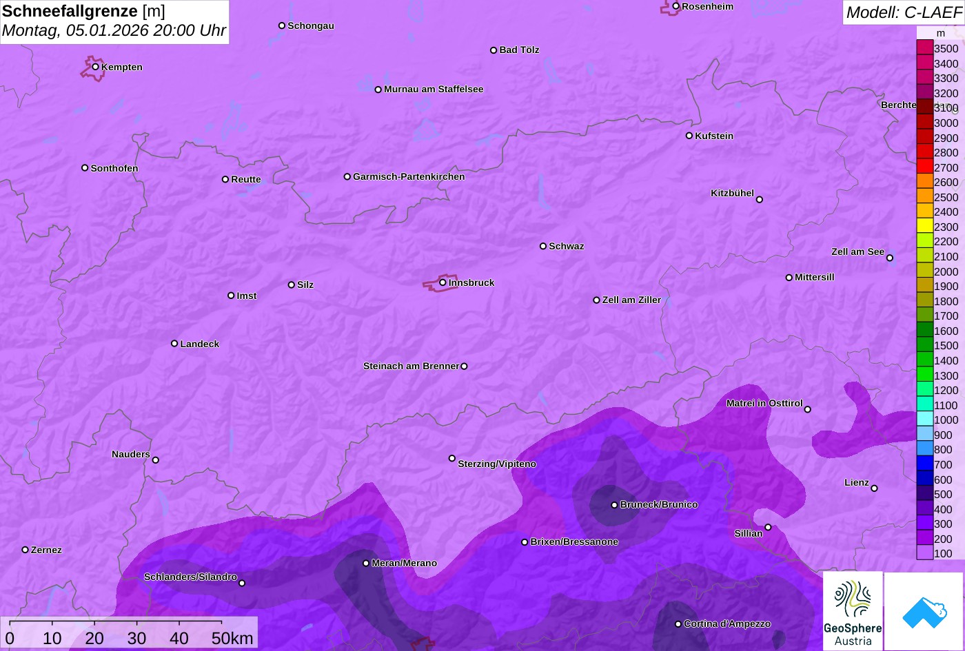Viewport: 965px width, 651px height.
Task: Click the legend unit 'm' header
Action: coord(941,32)
